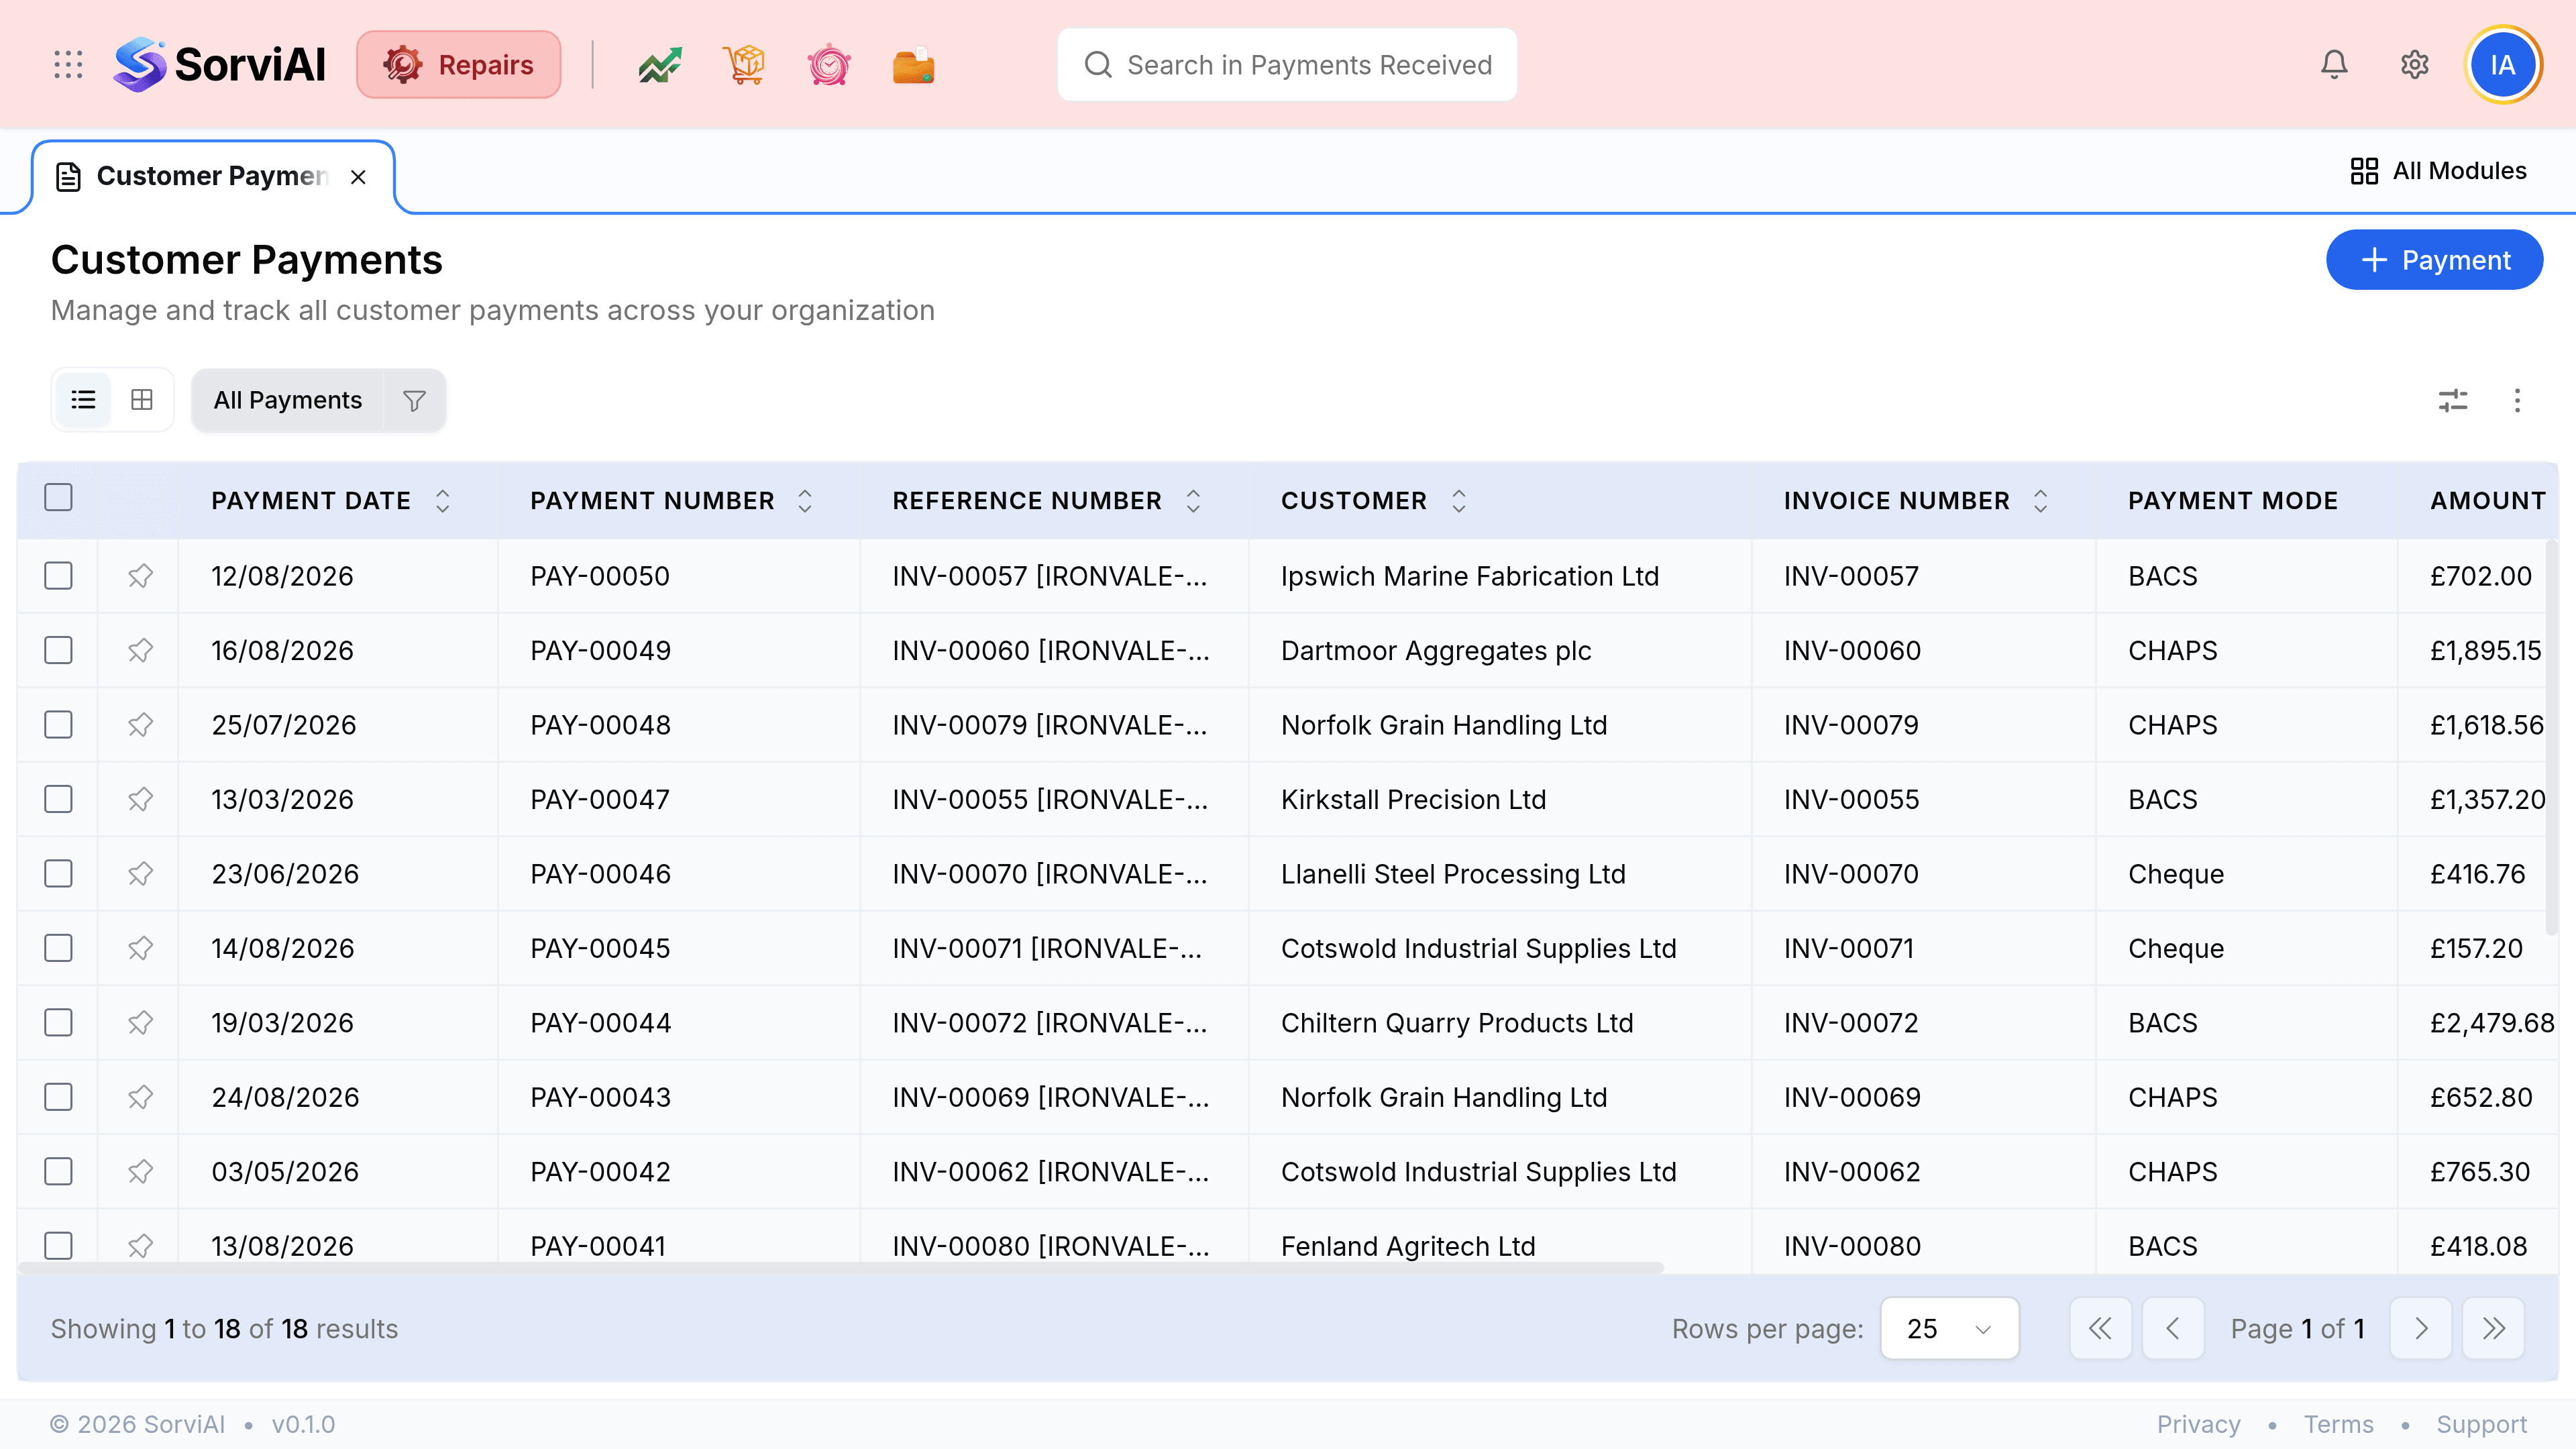Open the orange wallet module icon

913,65
